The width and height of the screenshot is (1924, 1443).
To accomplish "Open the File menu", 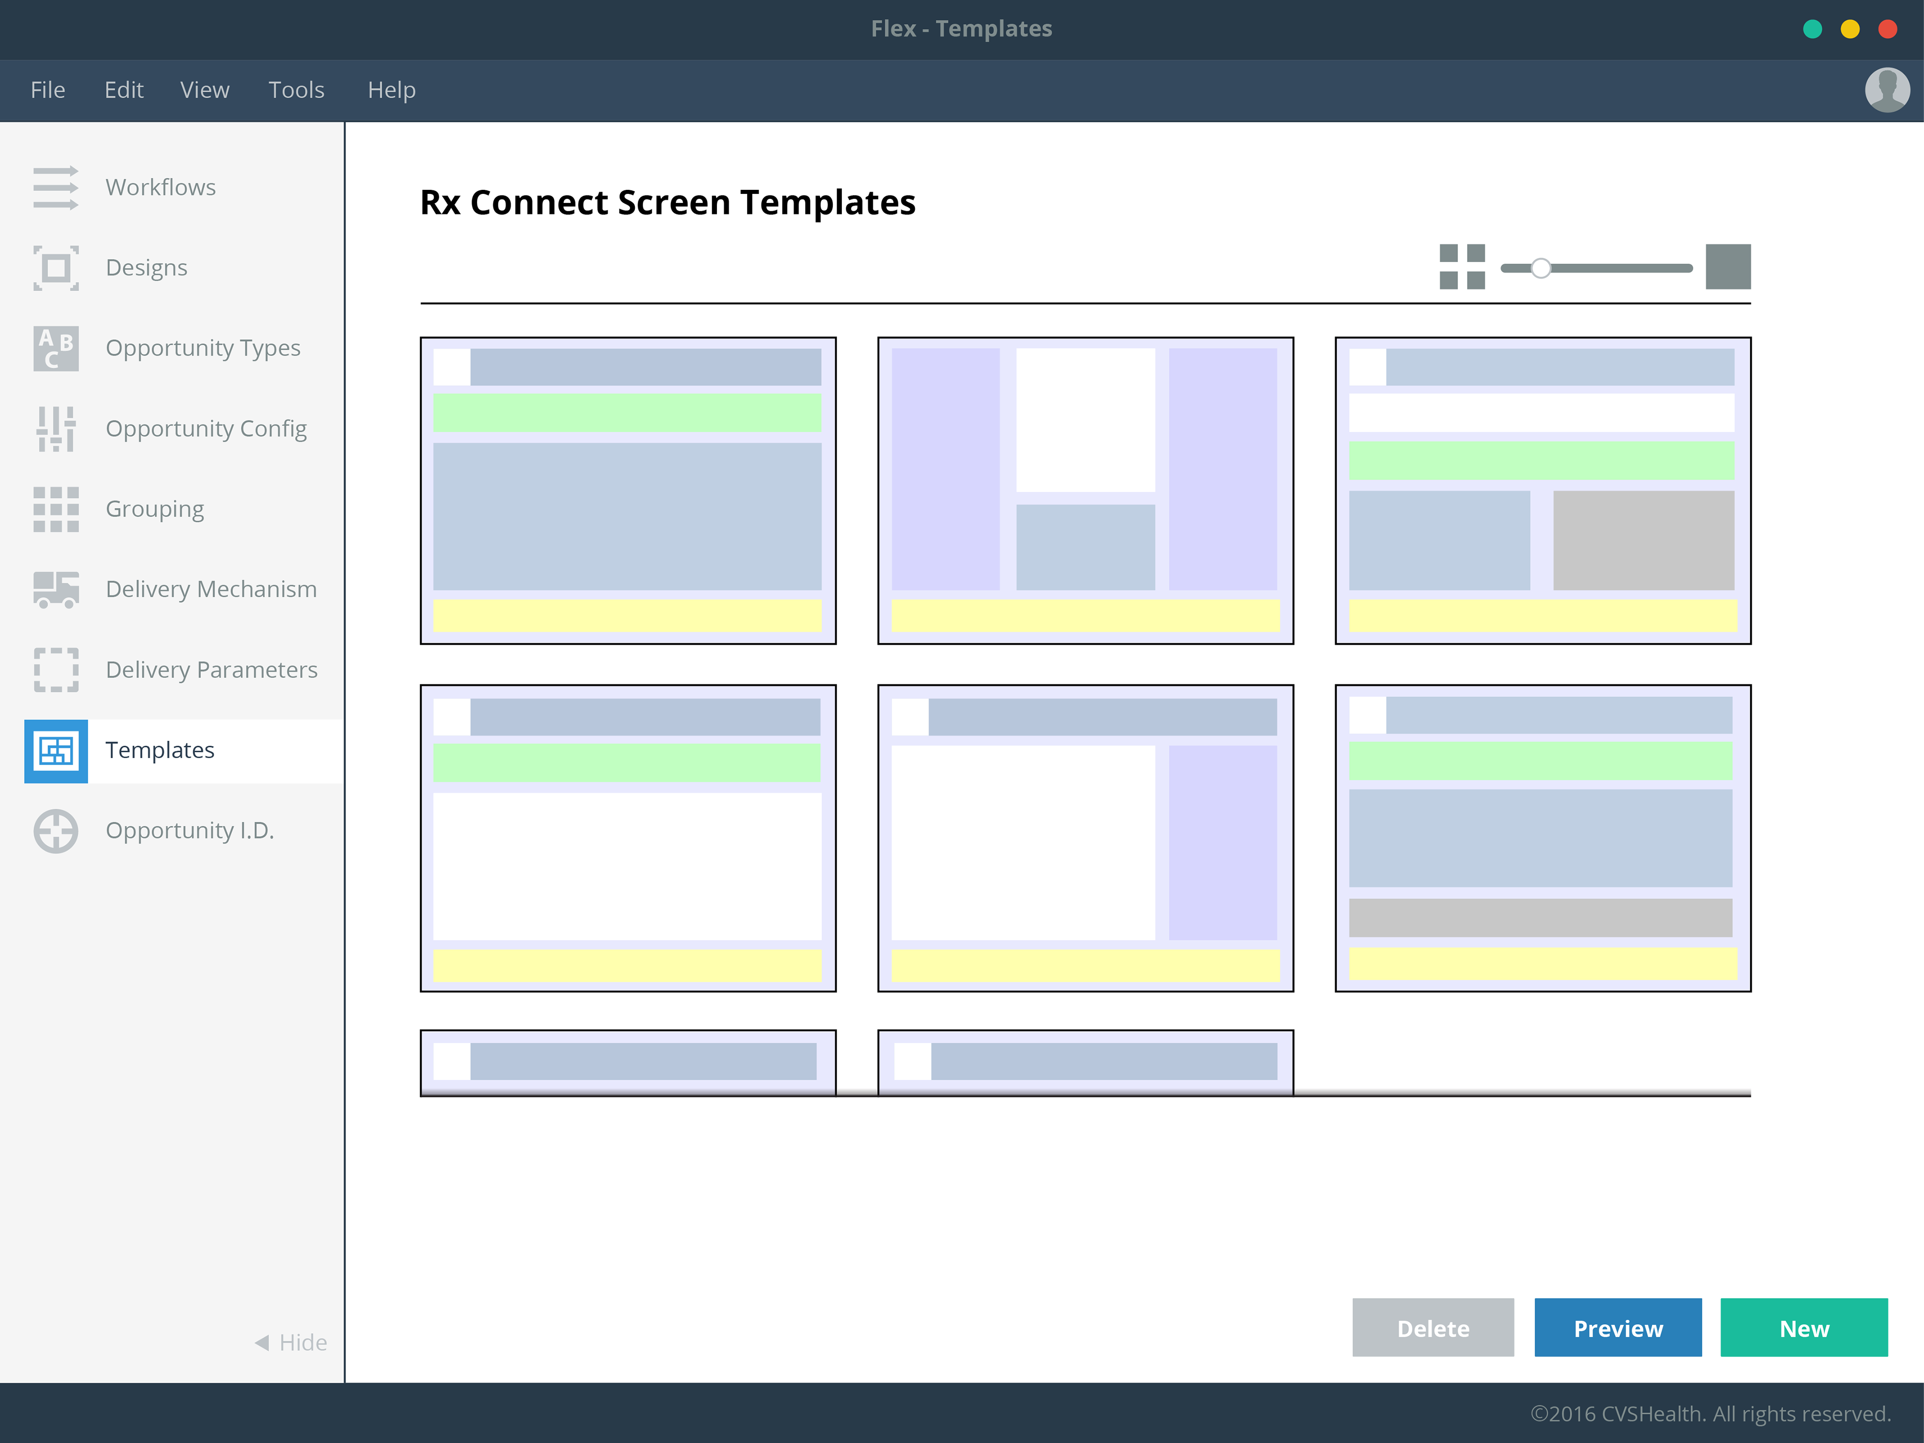I will tap(48, 90).
